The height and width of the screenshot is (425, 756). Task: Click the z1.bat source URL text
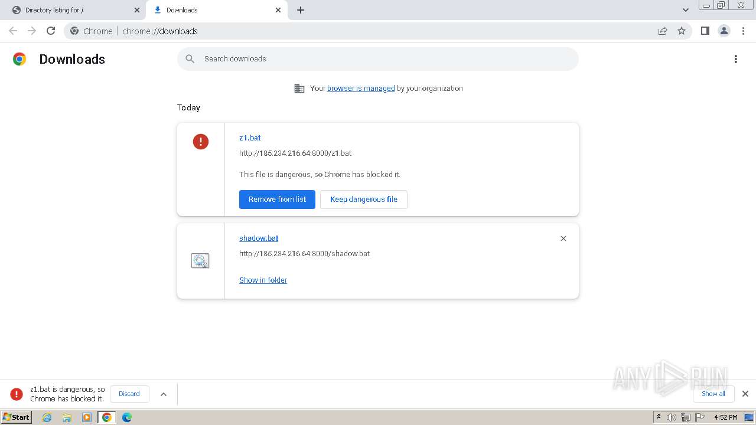[295, 153]
